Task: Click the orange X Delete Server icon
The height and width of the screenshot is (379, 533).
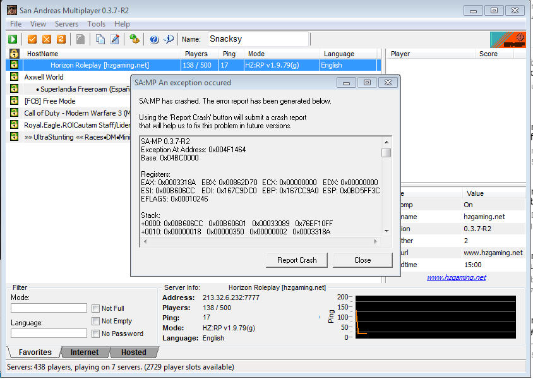Action: click(x=47, y=39)
